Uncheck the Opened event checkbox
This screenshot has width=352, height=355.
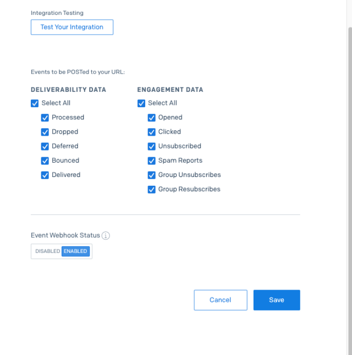152,118
